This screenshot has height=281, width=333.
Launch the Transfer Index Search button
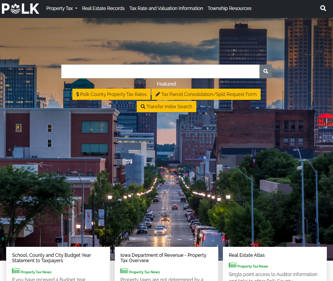point(166,107)
